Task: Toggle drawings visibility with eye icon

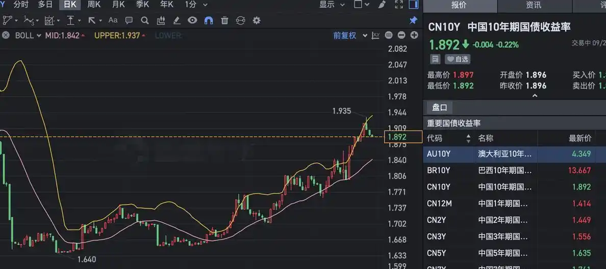Action: pos(192,20)
